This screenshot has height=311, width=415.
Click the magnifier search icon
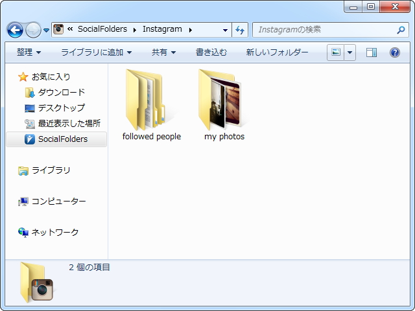(401, 30)
